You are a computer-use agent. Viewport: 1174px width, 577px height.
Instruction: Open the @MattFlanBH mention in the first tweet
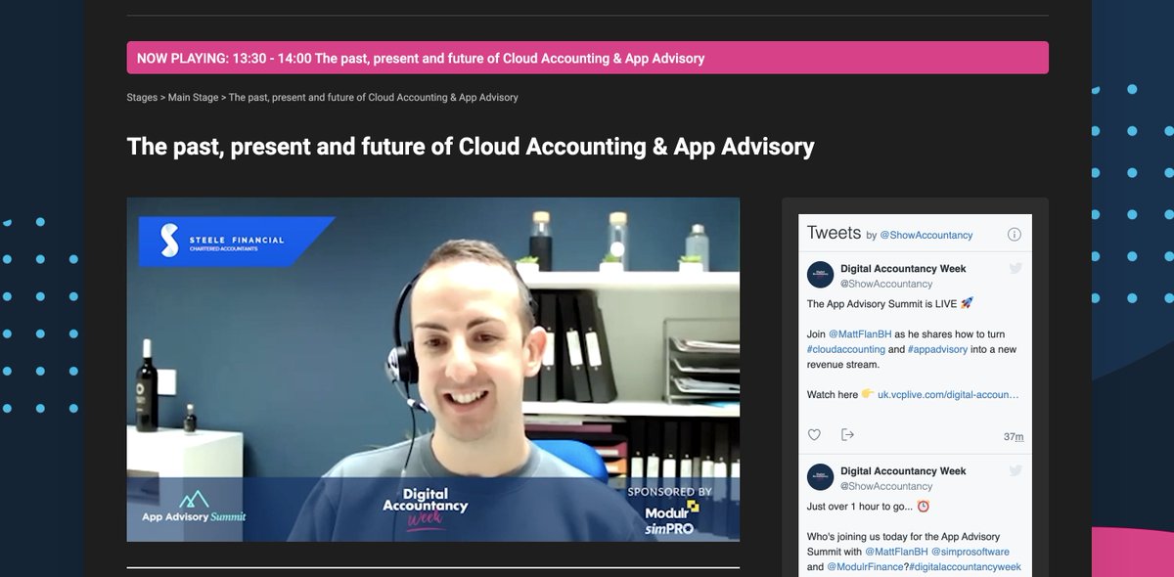tap(860, 334)
